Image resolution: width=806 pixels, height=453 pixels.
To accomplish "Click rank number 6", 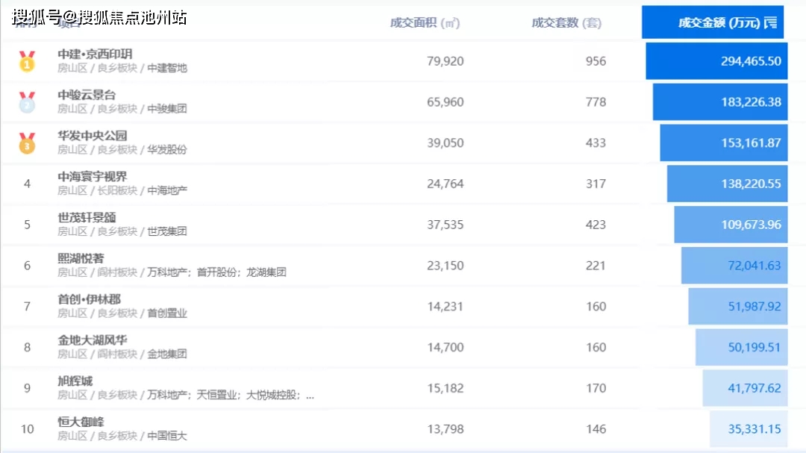I will (28, 266).
